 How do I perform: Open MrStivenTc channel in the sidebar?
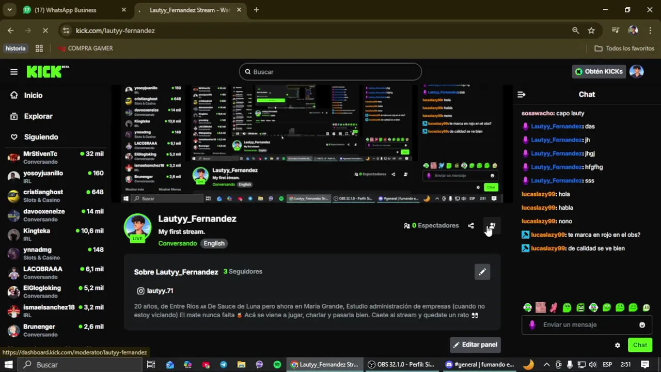point(55,158)
